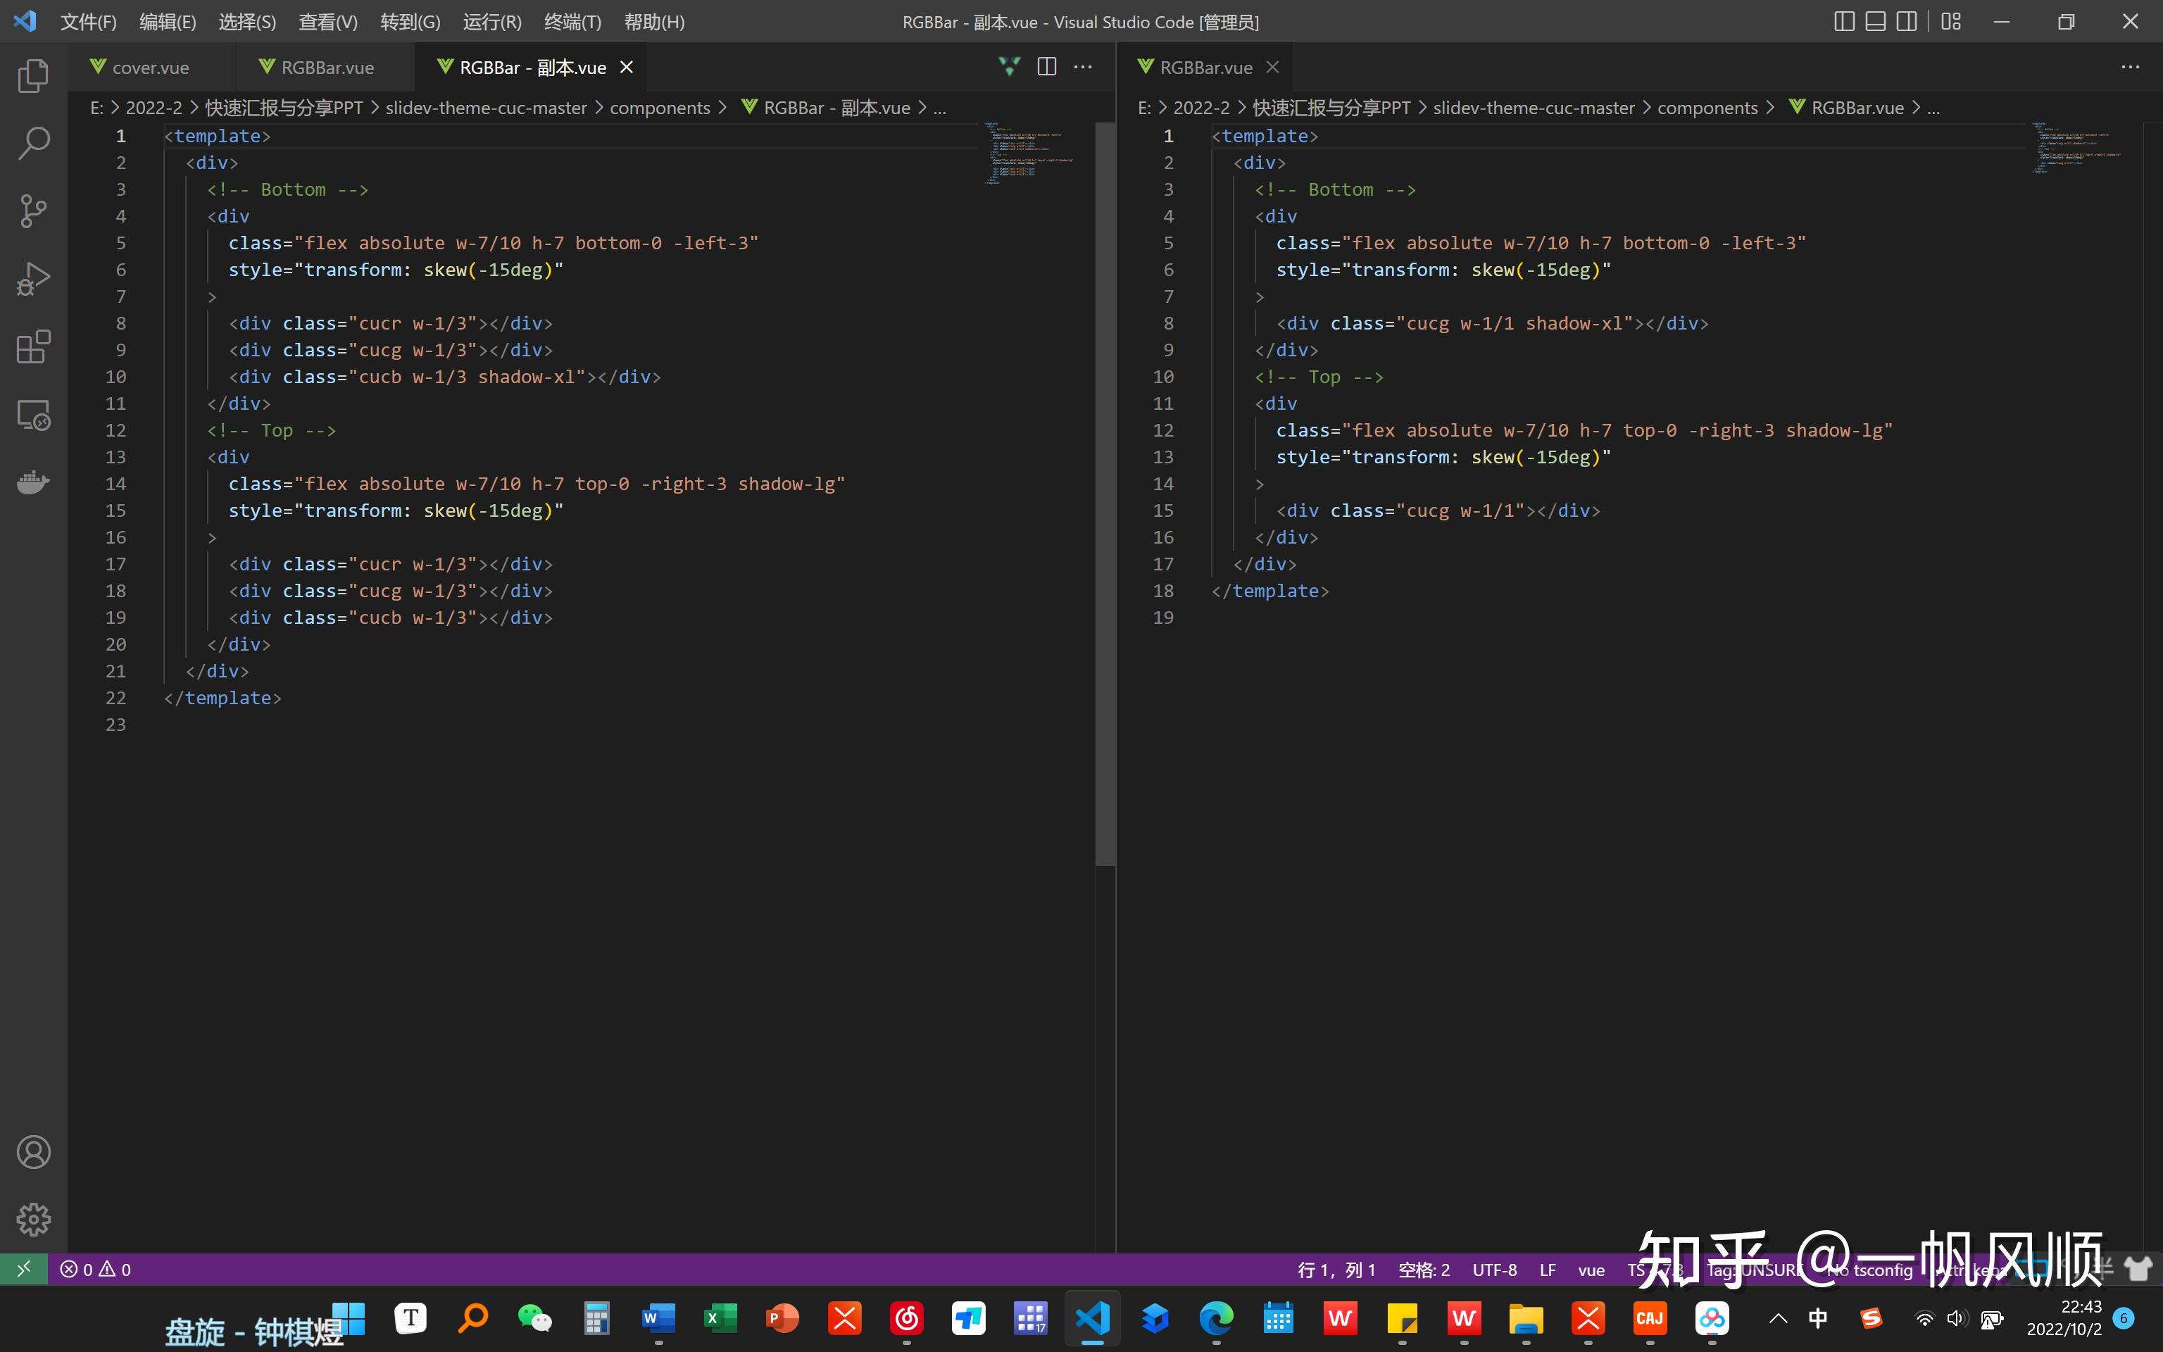This screenshot has width=2163, height=1352.
Task: Open the Search view in activity bar
Action: [x=33, y=143]
